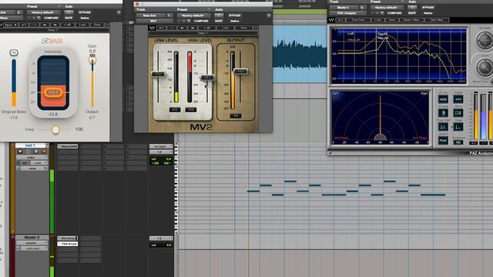Click the PAZ Navigate knob
The height and width of the screenshot is (277, 493).
click(x=485, y=41)
